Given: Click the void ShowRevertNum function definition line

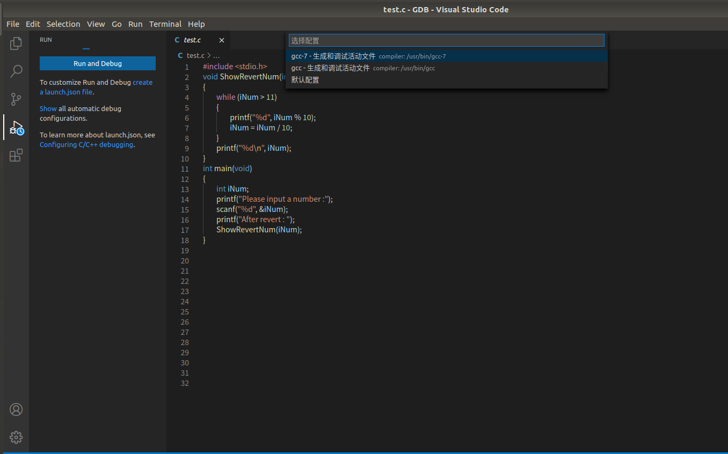Looking at the screenshot, I should click(x=244, y=77).
